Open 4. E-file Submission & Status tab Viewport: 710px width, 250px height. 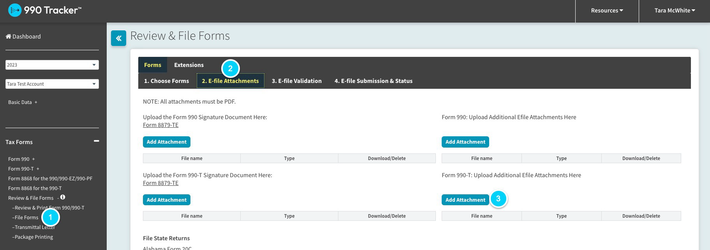tap(373, 81)
